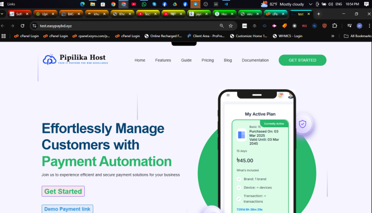Screen dimensions: 372x213
Task: Open the notification center icon
Action: [367, 4]
